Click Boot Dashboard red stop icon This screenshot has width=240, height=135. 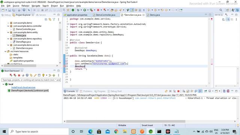19,75
